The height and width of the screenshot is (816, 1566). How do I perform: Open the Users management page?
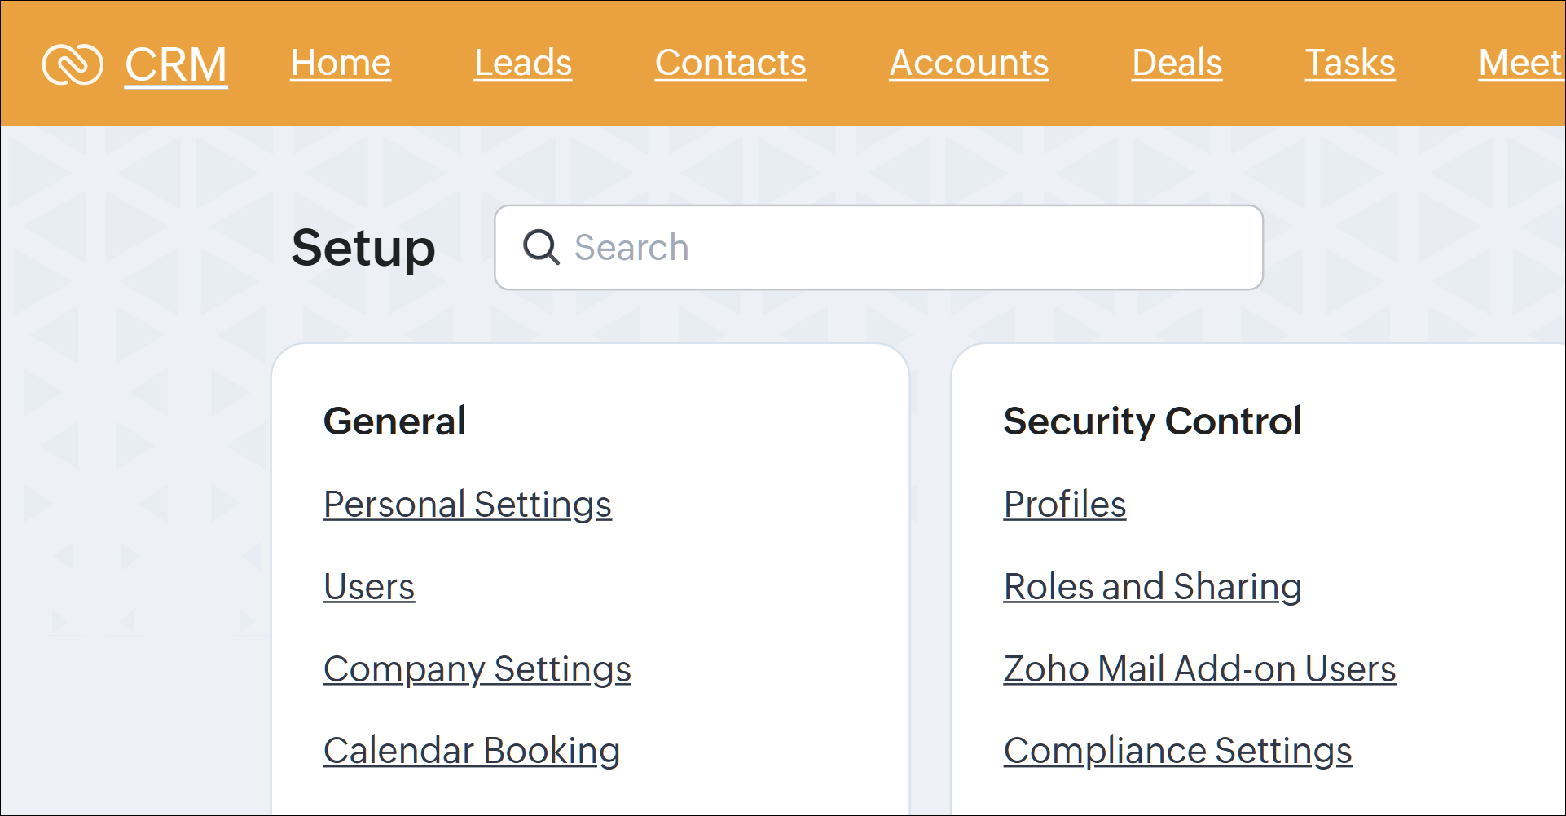(x=368, y=586)
